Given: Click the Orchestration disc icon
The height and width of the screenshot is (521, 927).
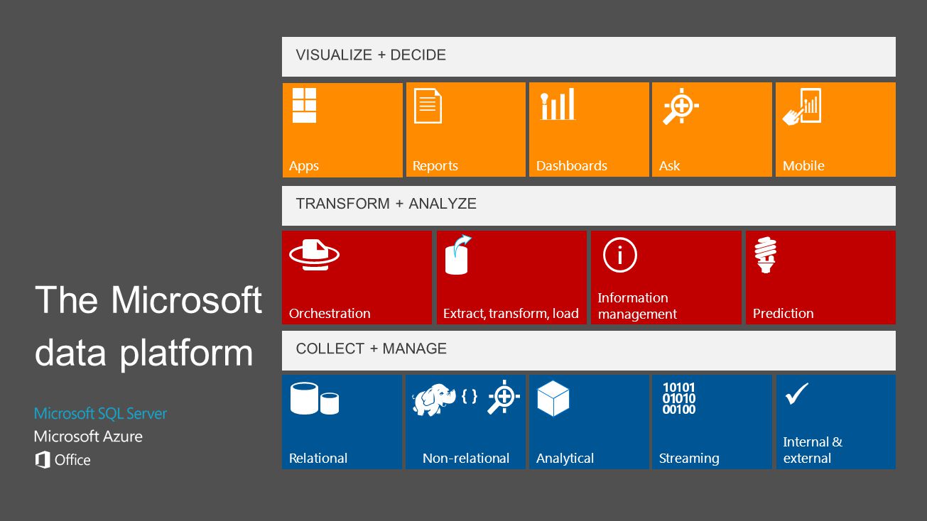Looking at the screenshot, I should [315, 255].
